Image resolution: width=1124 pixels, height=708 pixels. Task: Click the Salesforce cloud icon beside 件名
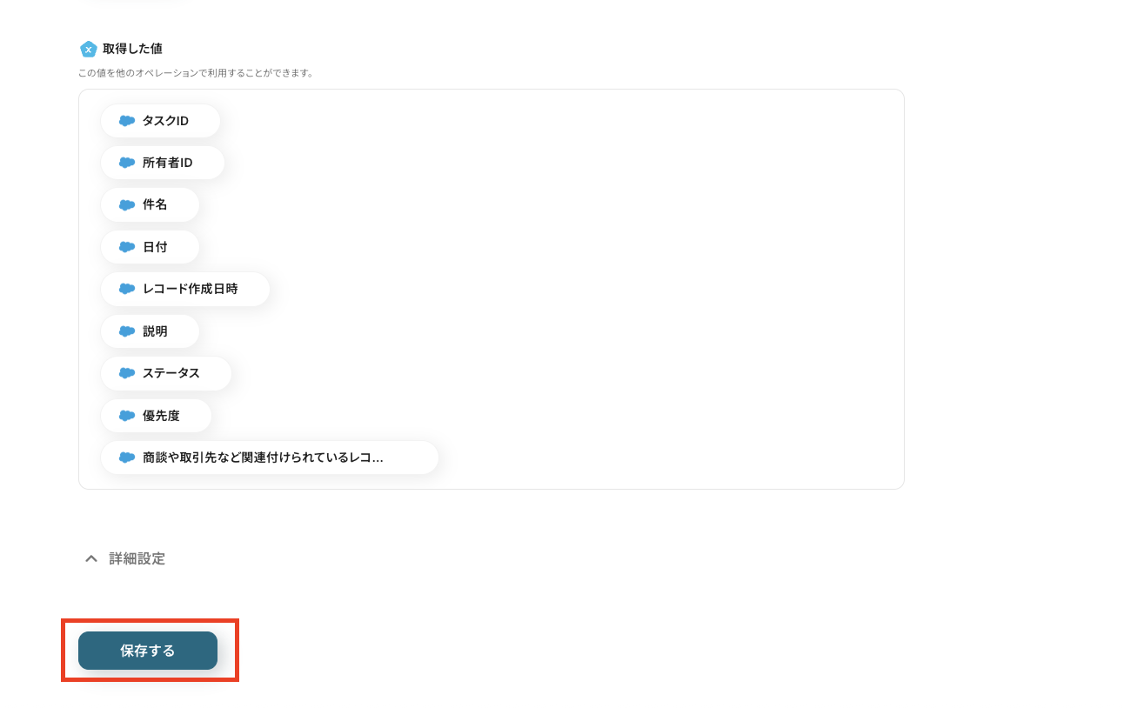(127, 205)
